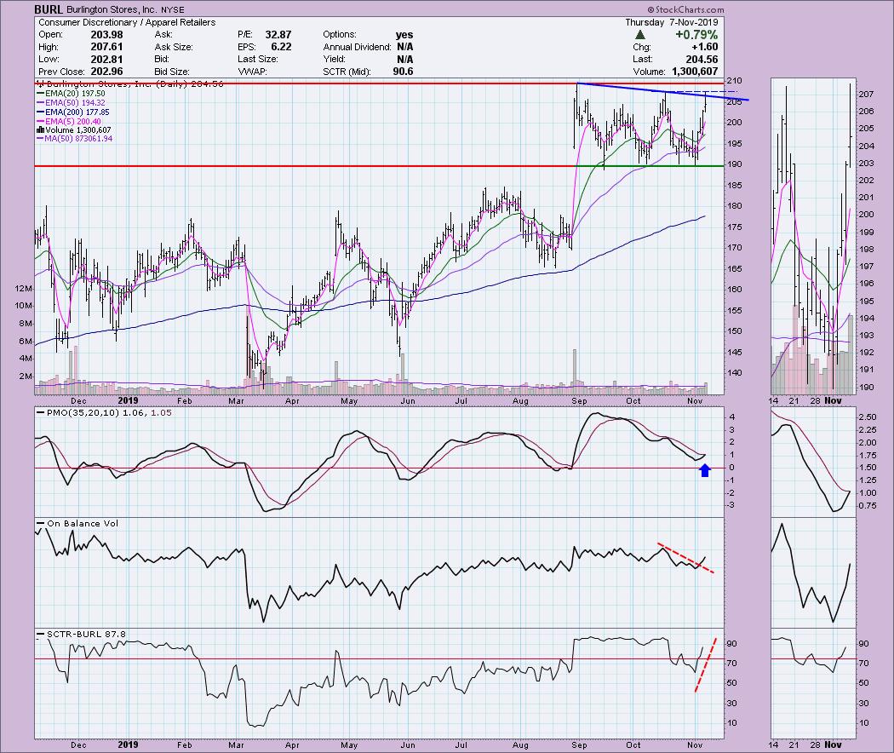Click the EMA(20) 197.50 legend entry
This screenshot has height=753, width=894.
[71, 93]
